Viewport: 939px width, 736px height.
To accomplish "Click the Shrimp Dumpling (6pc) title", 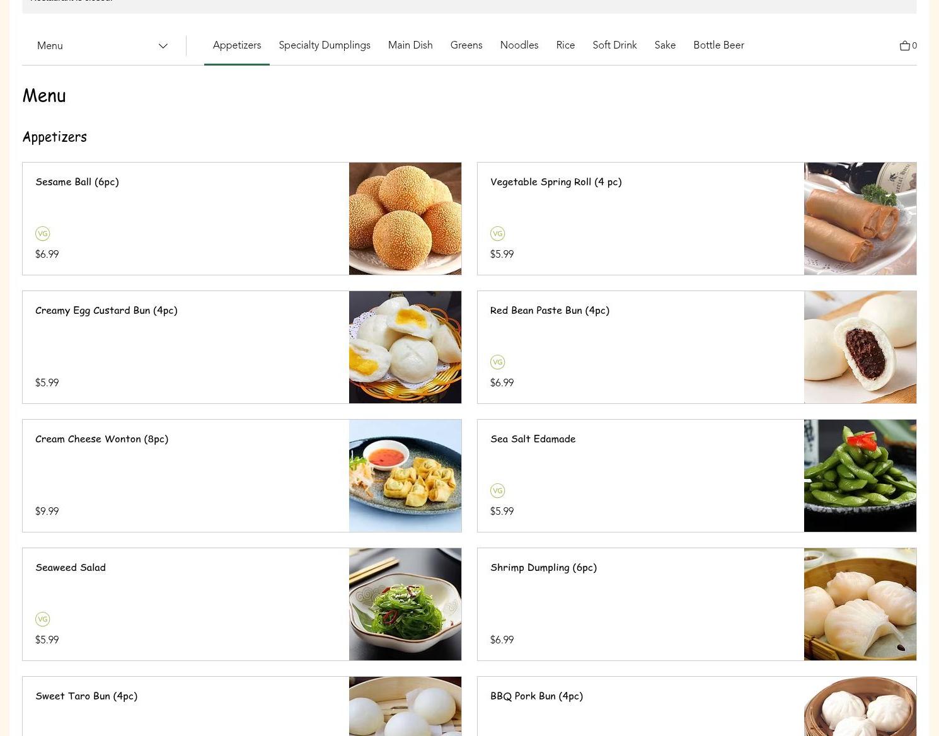I will coord(543,567).
